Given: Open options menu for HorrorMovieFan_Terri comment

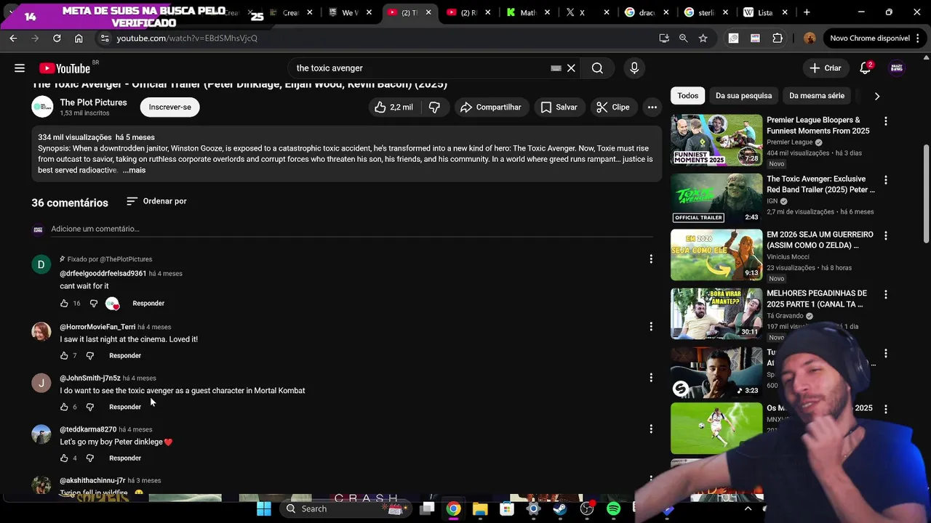Looking at the screenshot, I should click(651, 326).
